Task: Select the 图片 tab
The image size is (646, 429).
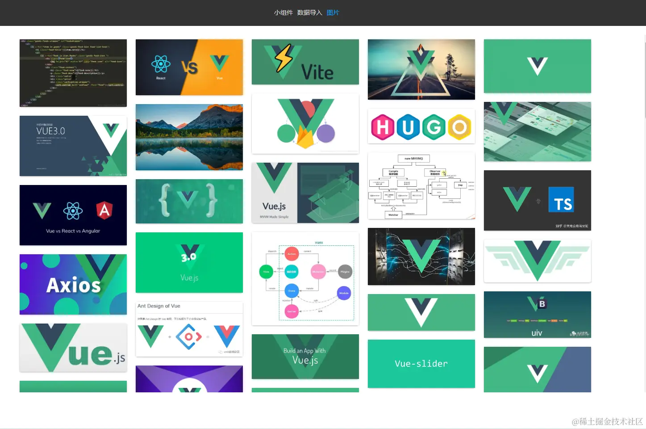Action: pyautogui.click(x=333, y=13)
